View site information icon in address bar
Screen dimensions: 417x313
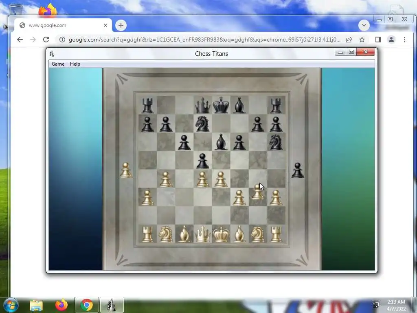pos(62,40)
